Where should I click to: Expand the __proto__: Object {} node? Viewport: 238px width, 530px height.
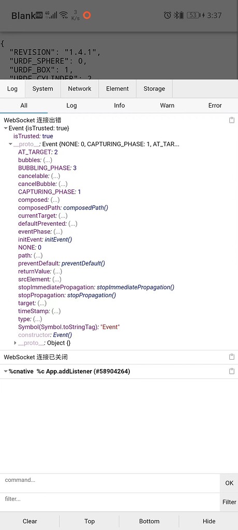click(15, 343)
